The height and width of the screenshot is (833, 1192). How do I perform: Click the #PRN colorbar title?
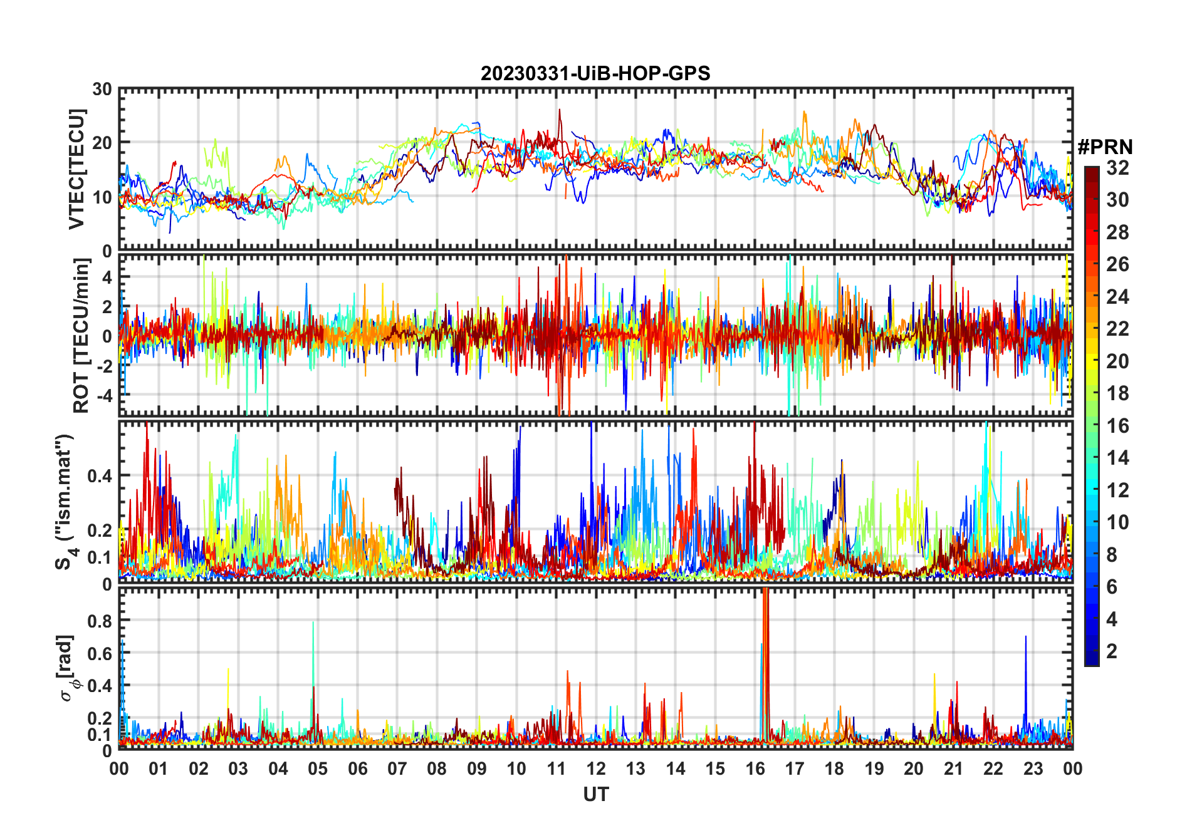click(x=1105, y=147)
